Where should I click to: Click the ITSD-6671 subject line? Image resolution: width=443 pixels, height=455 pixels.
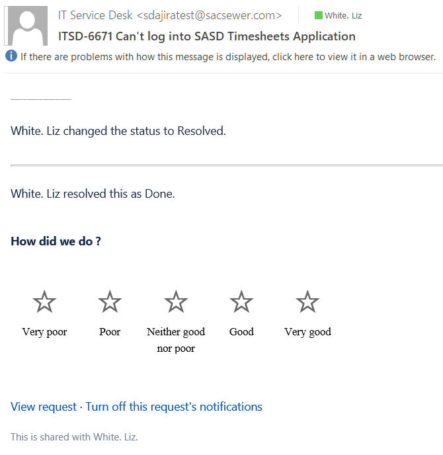(207, 36)
